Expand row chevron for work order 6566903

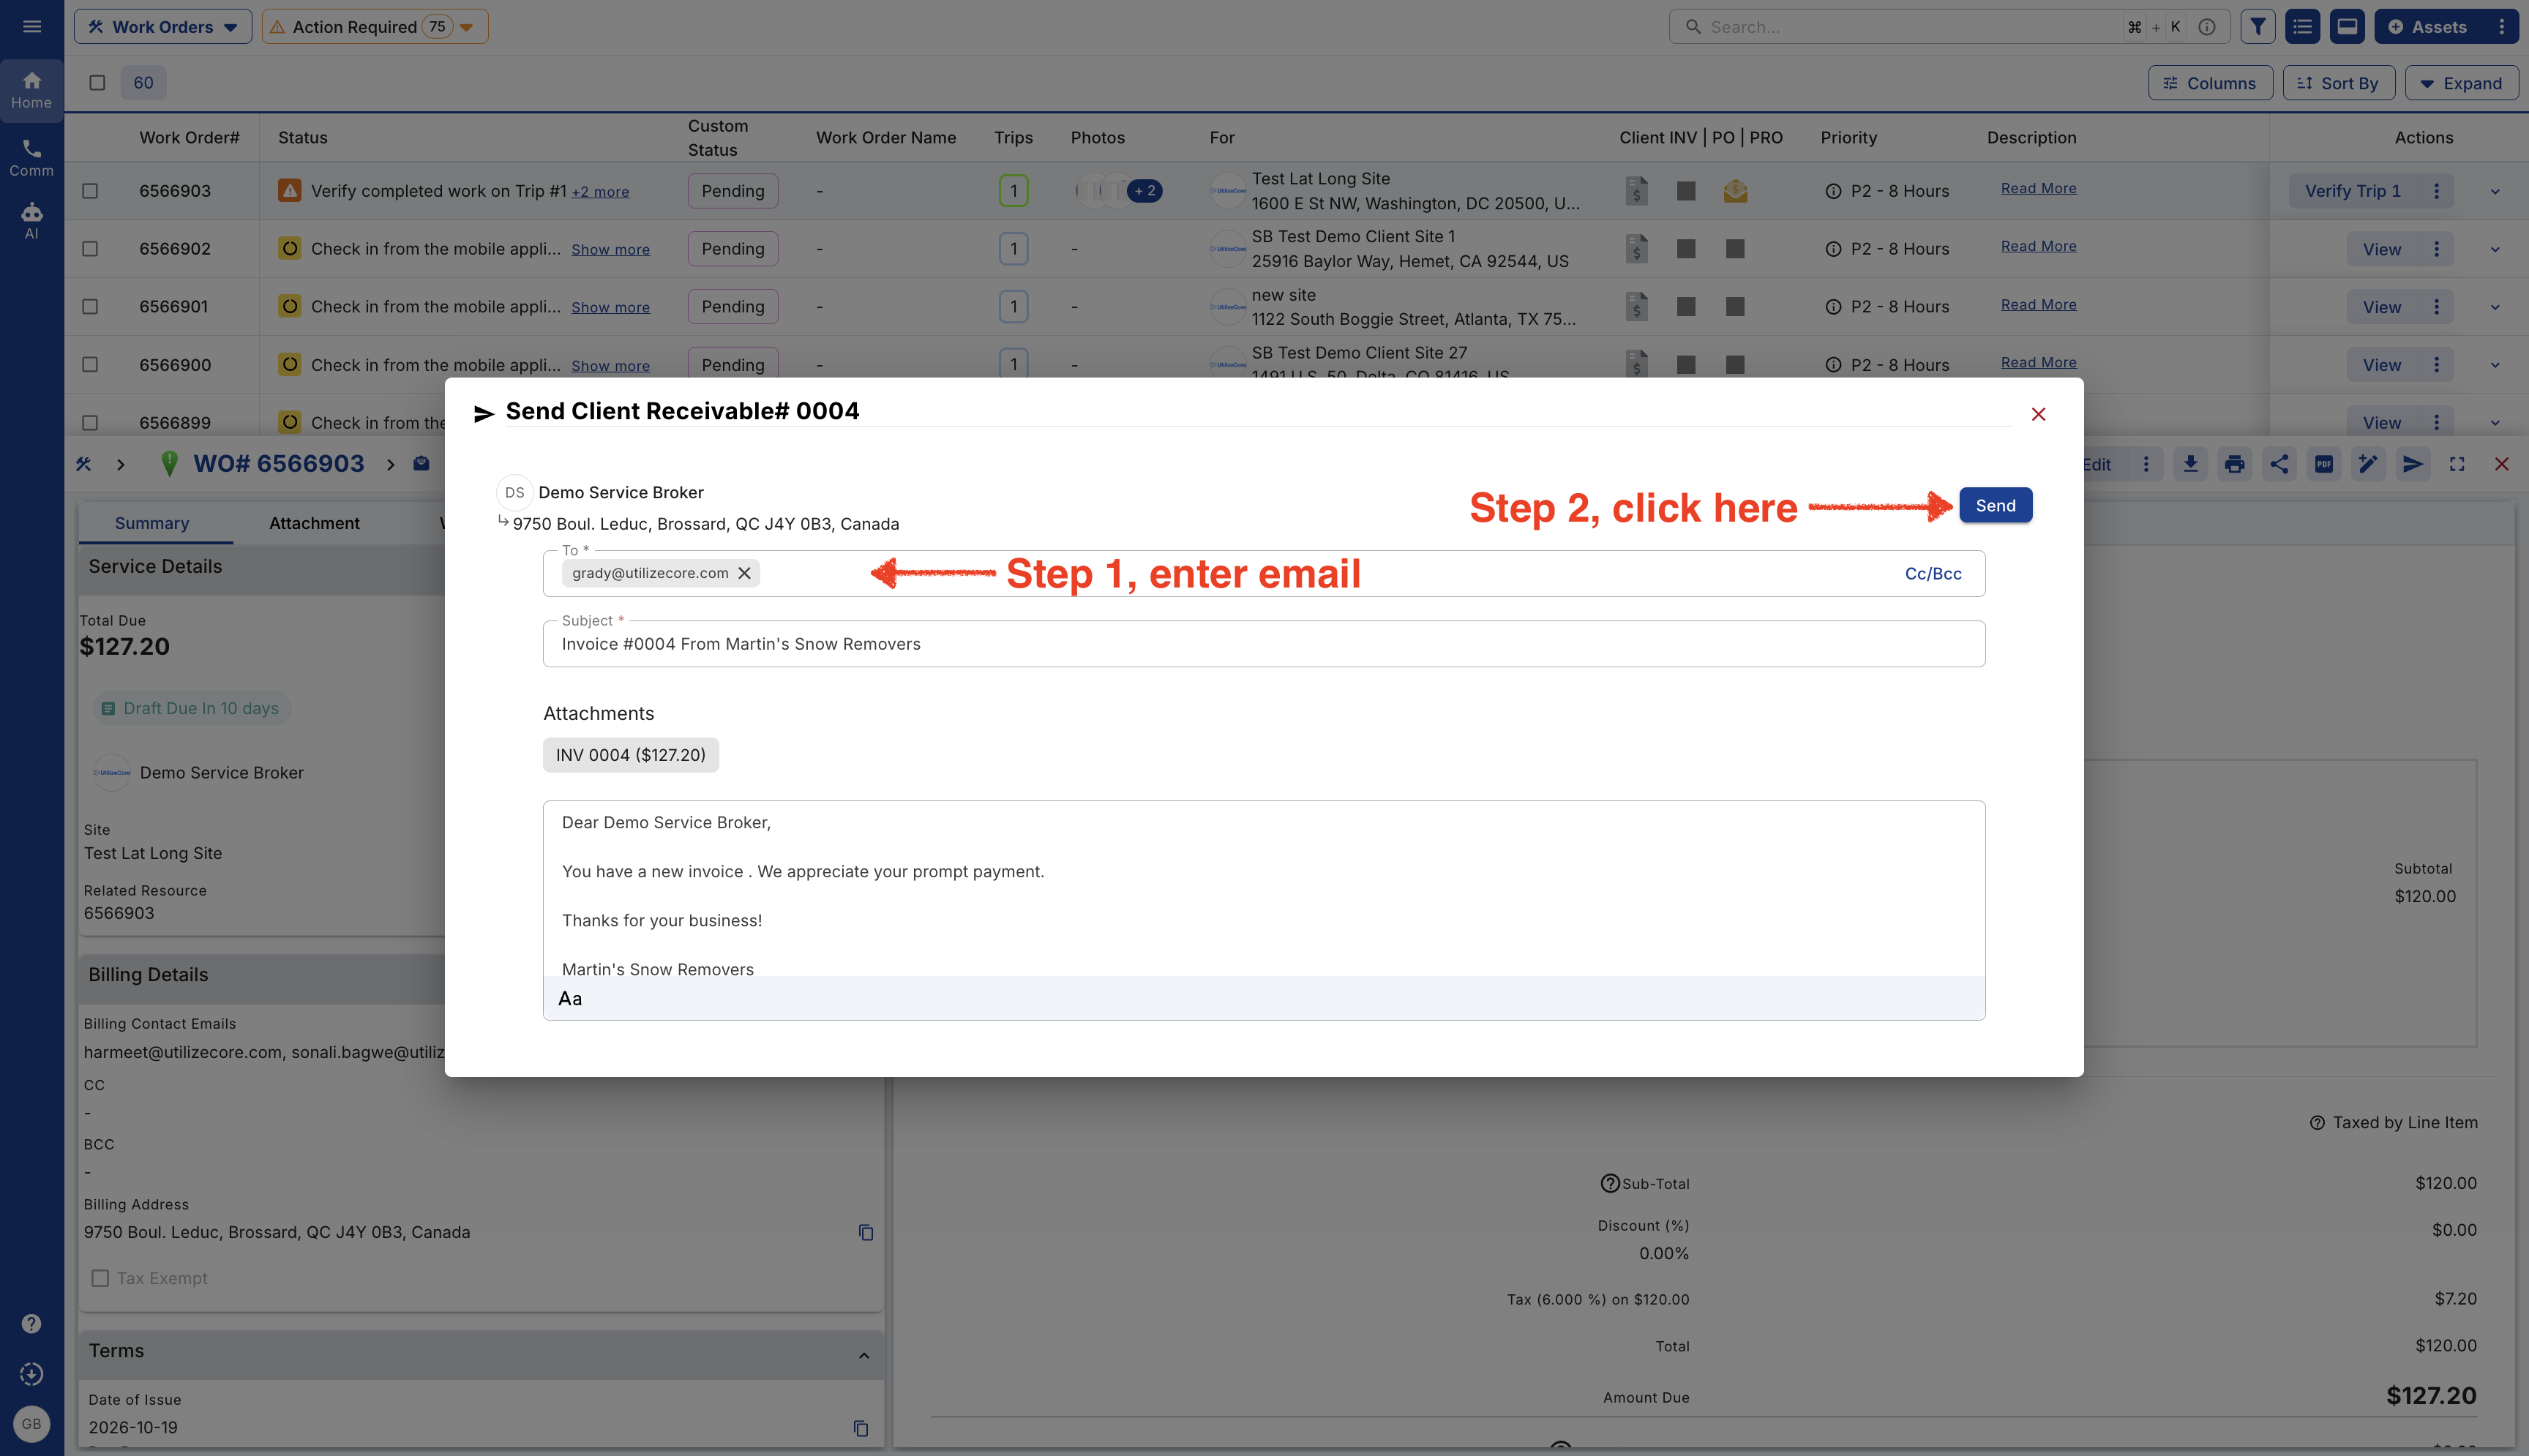(2495, 192)
